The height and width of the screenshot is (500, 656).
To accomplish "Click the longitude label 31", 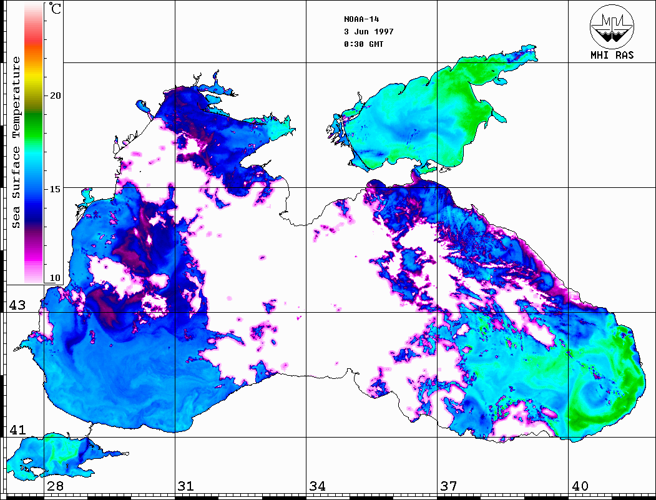I will (x=186, y=486).
